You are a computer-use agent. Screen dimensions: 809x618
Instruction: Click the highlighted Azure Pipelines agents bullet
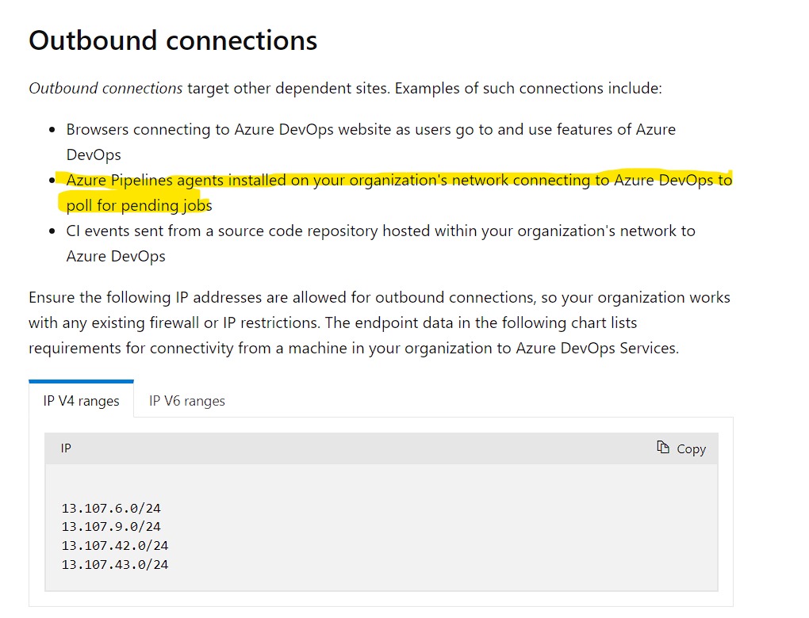[x=399, y=193]
